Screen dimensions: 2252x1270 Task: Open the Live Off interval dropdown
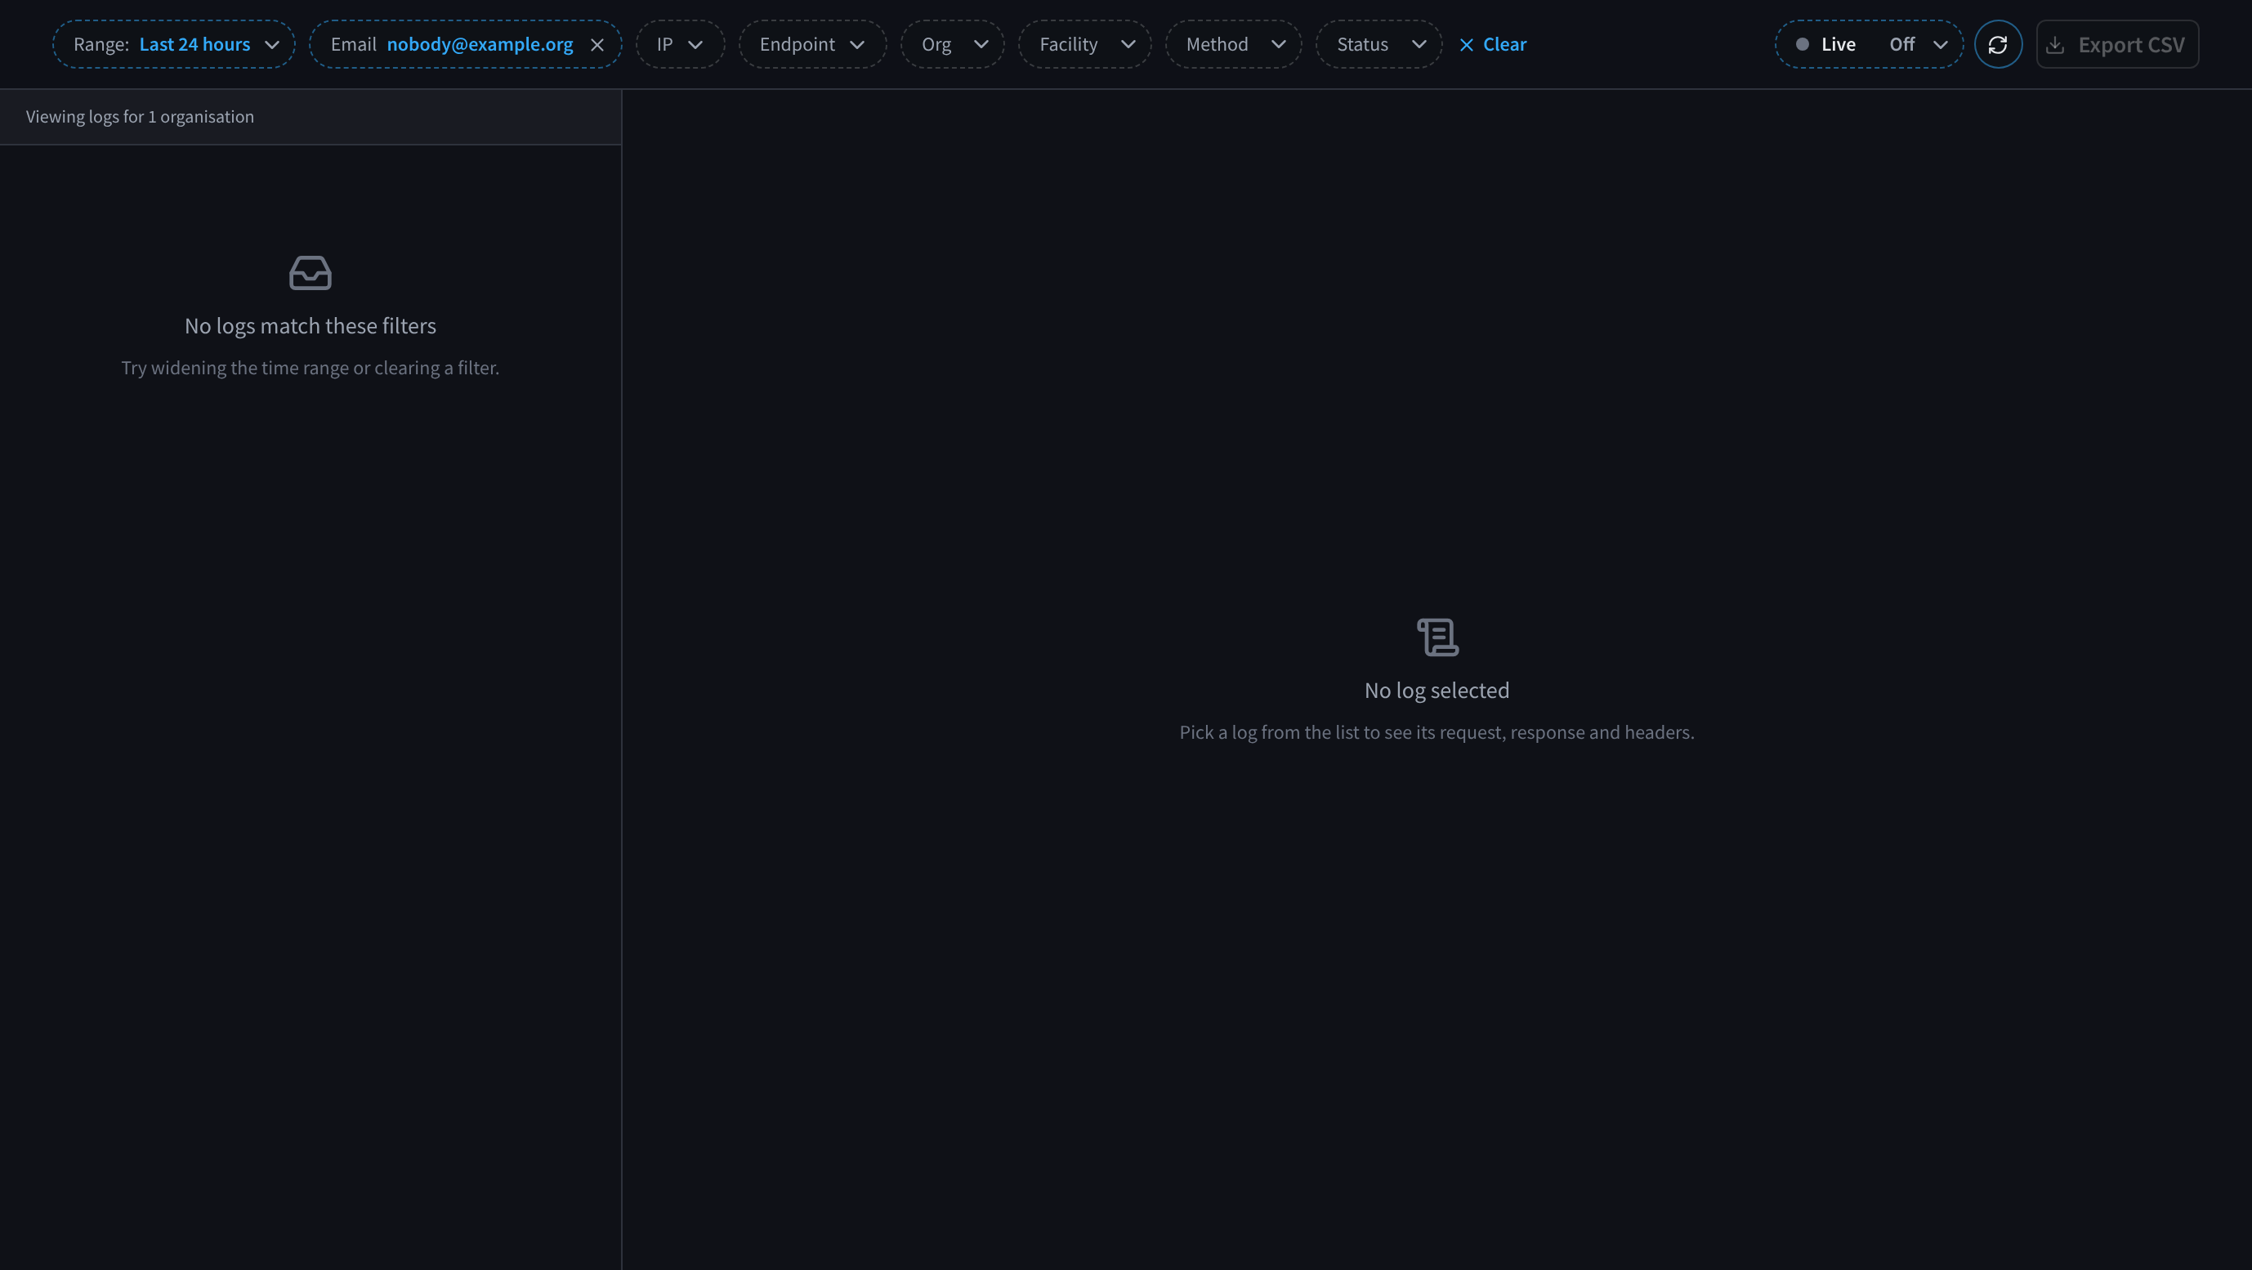1868,45
